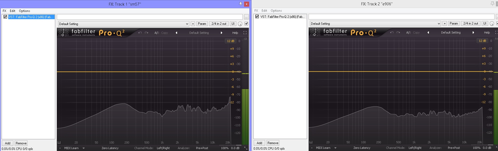Click redo arrow in e906 Pro-Q 2
The image size is (498, 151).
398,32
